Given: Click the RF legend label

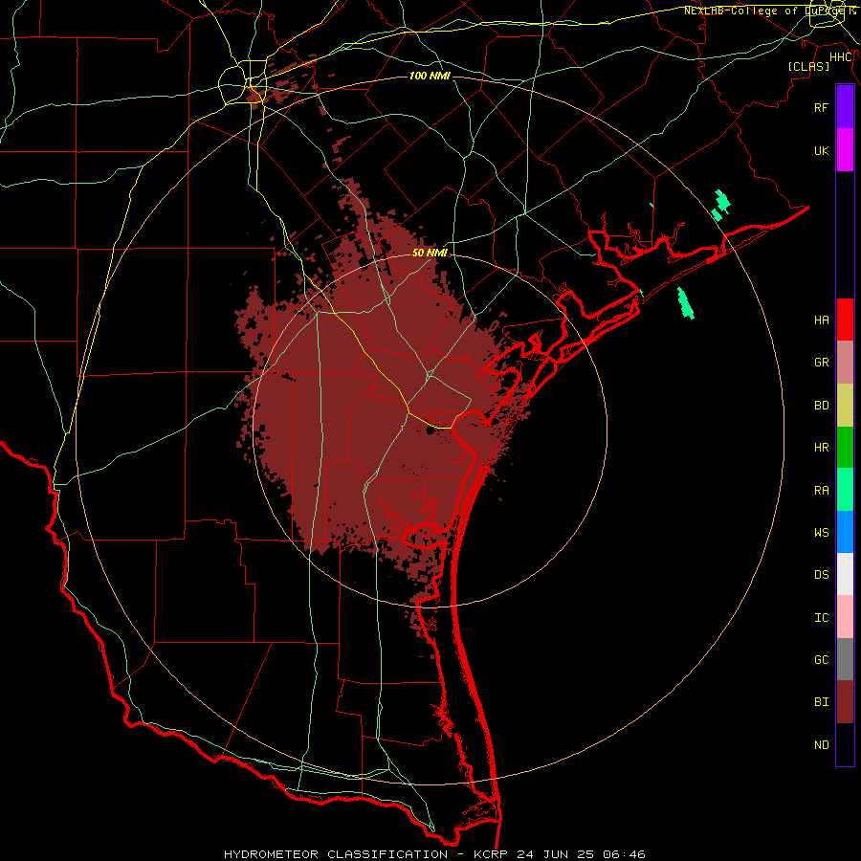Looking at the screenshot, I should (822, 107).
